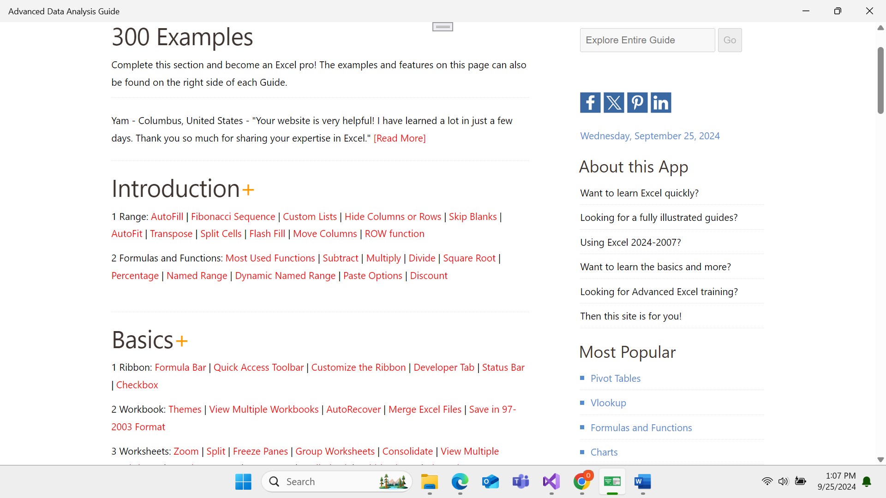This screenshot has height=498, width=886.
Task: Click the X (Twitter) share icon
Action: pyautogui.click(x=613, y=102)
